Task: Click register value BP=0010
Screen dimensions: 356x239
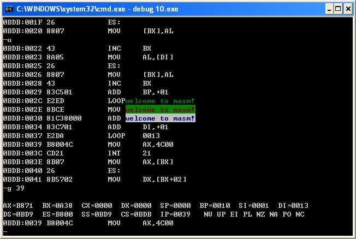Action: 215,206
